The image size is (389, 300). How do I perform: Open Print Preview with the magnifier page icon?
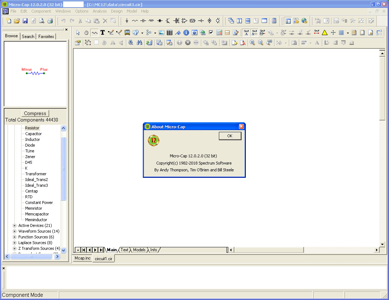[x=42, y=21]
